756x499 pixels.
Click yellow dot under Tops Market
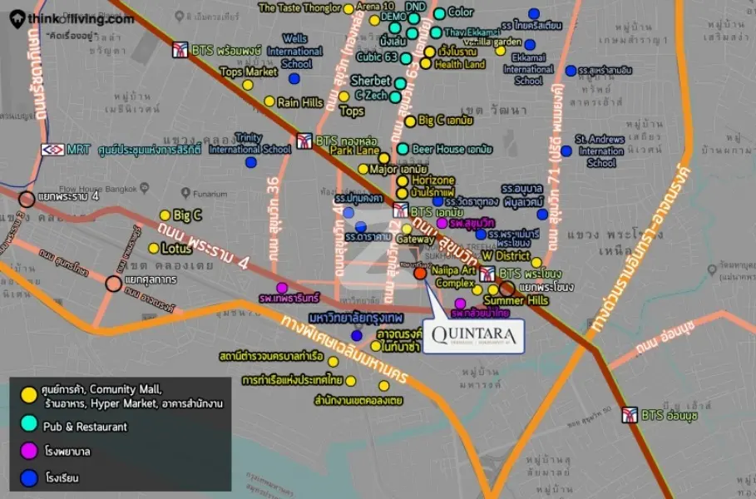(248, 85)
